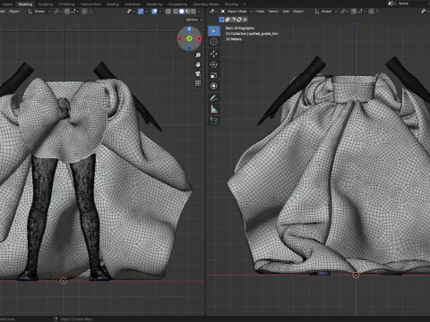This screenshot has height=322, width=430.
Task: Add a new workspace with plus button
Action: pos(245,4)
